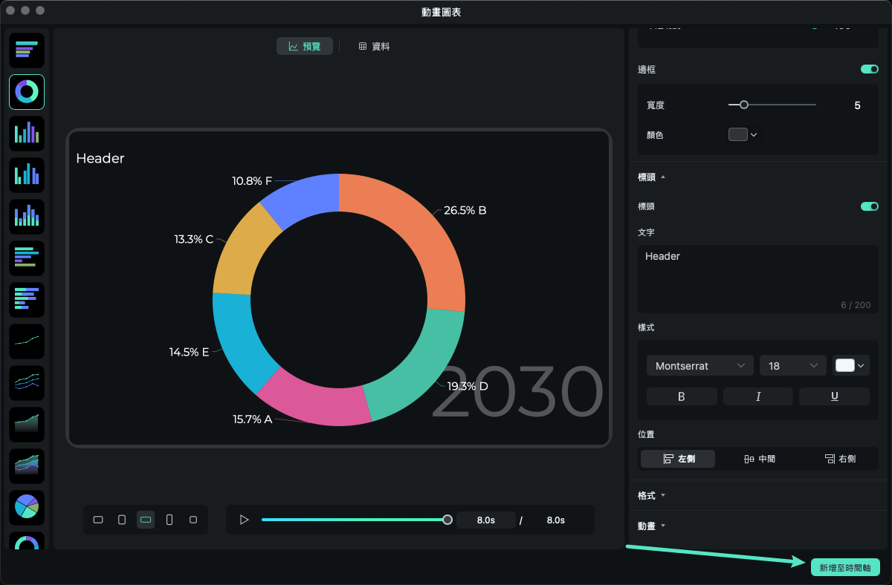The width and height of the screenshot is (892, 585).
Task: Turn off the 標頭 header toggle
Action: click(x=869, y=206)
